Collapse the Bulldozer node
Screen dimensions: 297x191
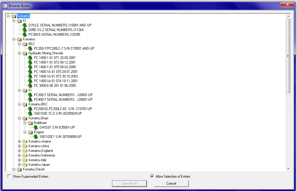25,123
